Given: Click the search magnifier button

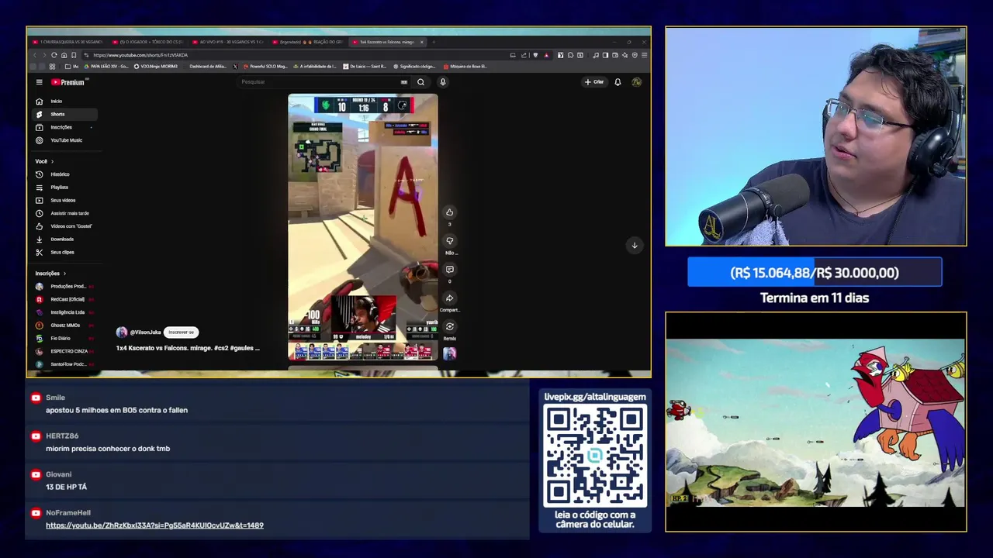Looking at the screenshot, I should coord(420,82).
